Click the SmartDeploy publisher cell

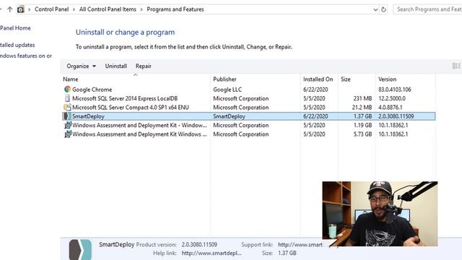tap(230, 116)
